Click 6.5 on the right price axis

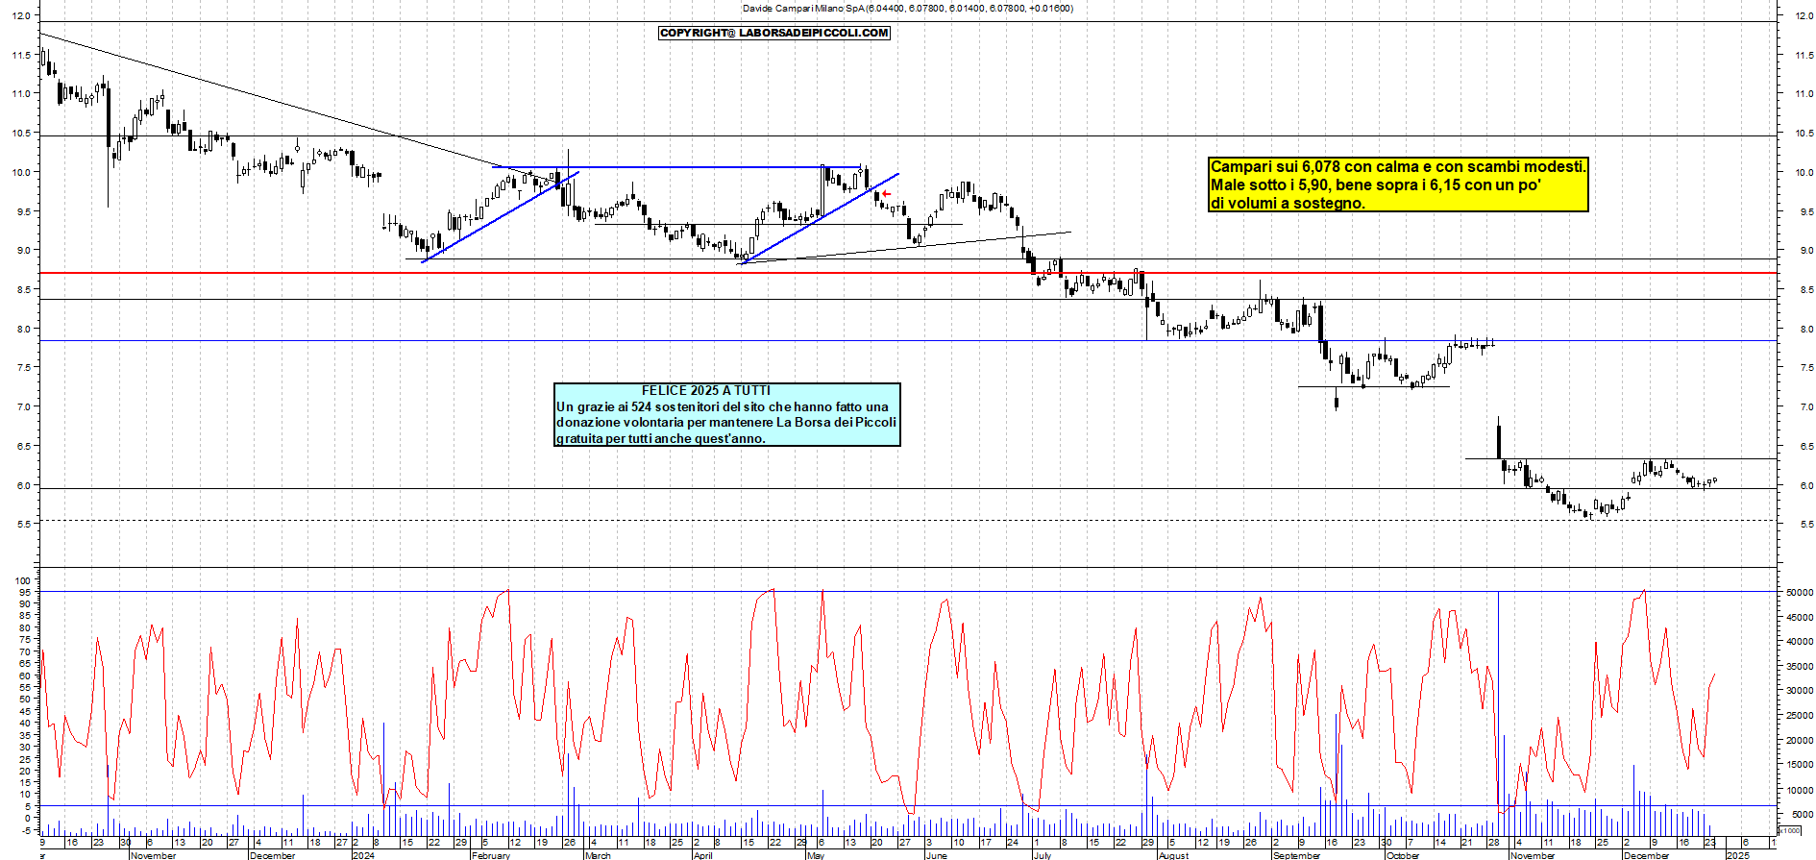click(x=1806, y=447)
